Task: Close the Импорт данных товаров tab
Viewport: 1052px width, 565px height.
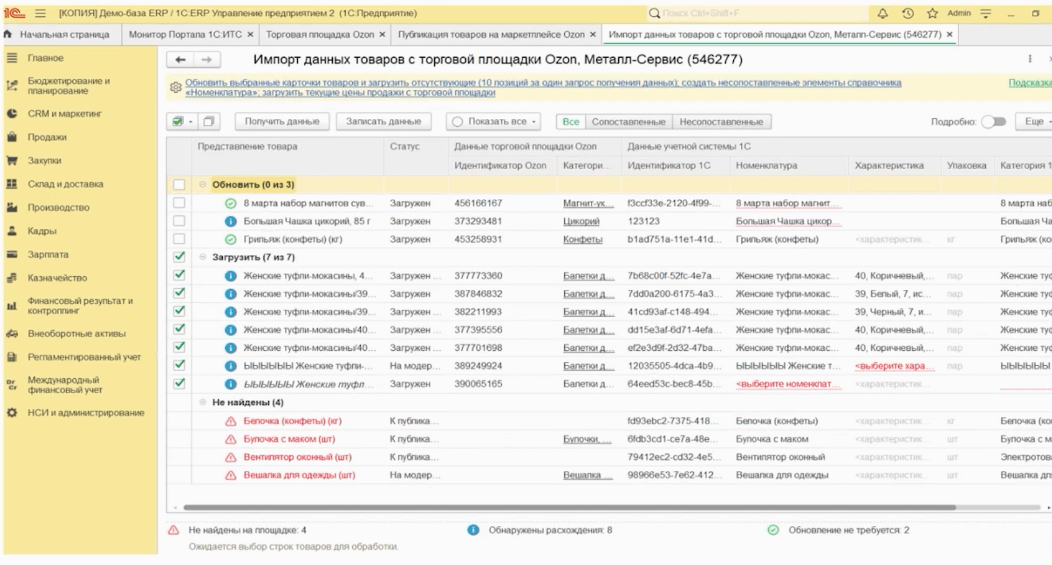Action: click(x=949, y=35)
